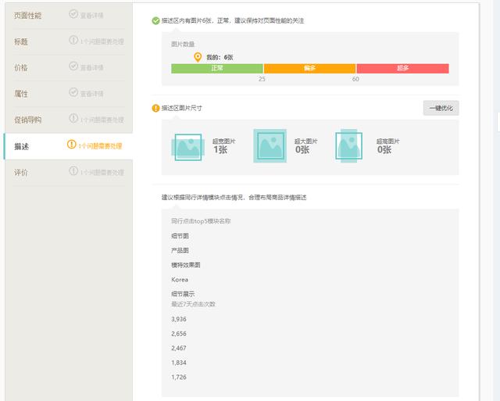Screen dimensions: 500x401
Task: Click the 超宽图片 picture icon
Action: [x=187, y=147]
